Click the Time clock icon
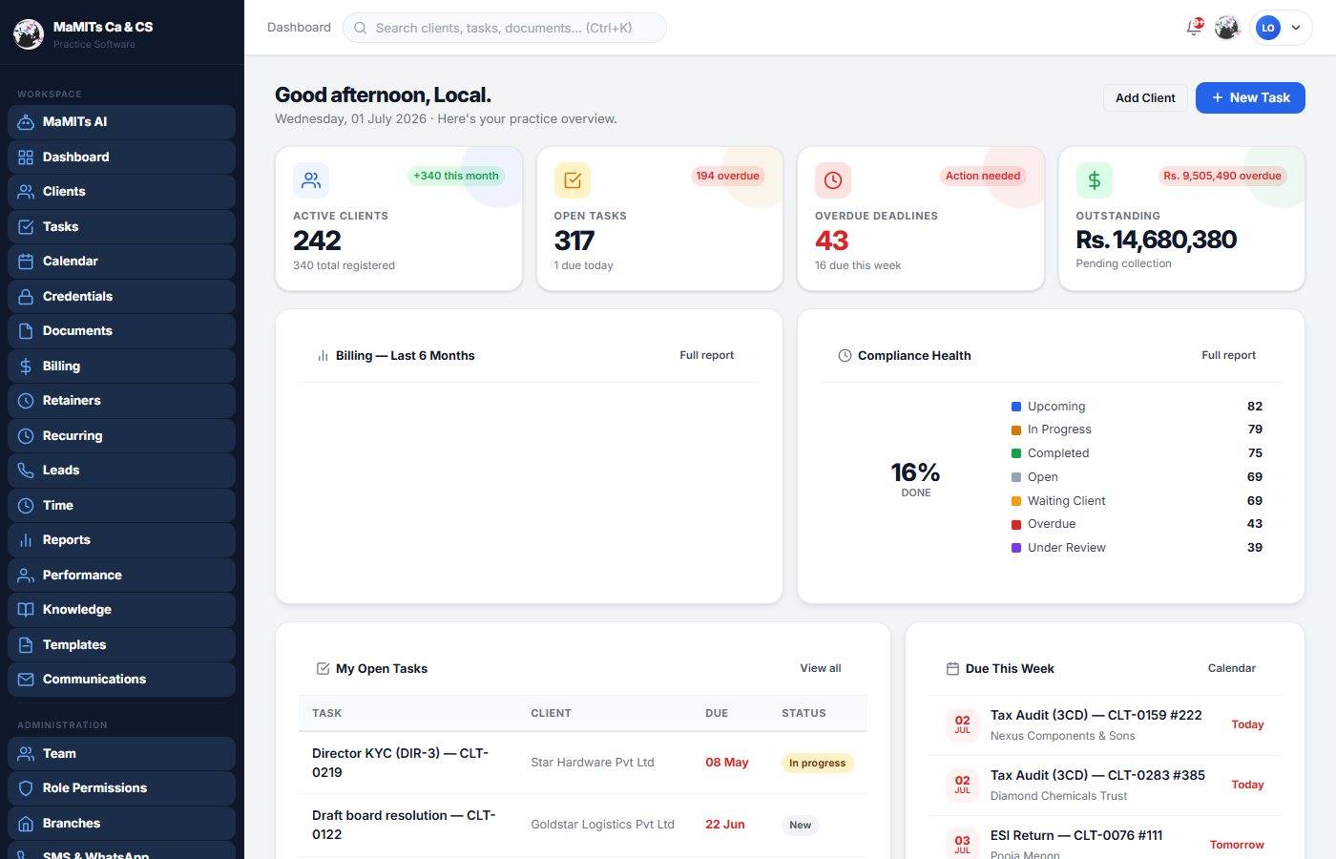Image resolution: width=1336 pixels, height=859 pixels. point(26,506)
